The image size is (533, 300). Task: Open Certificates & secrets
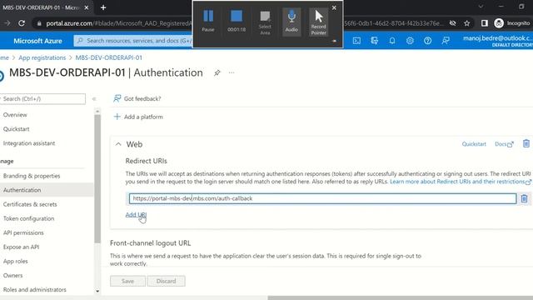(30, 204)
